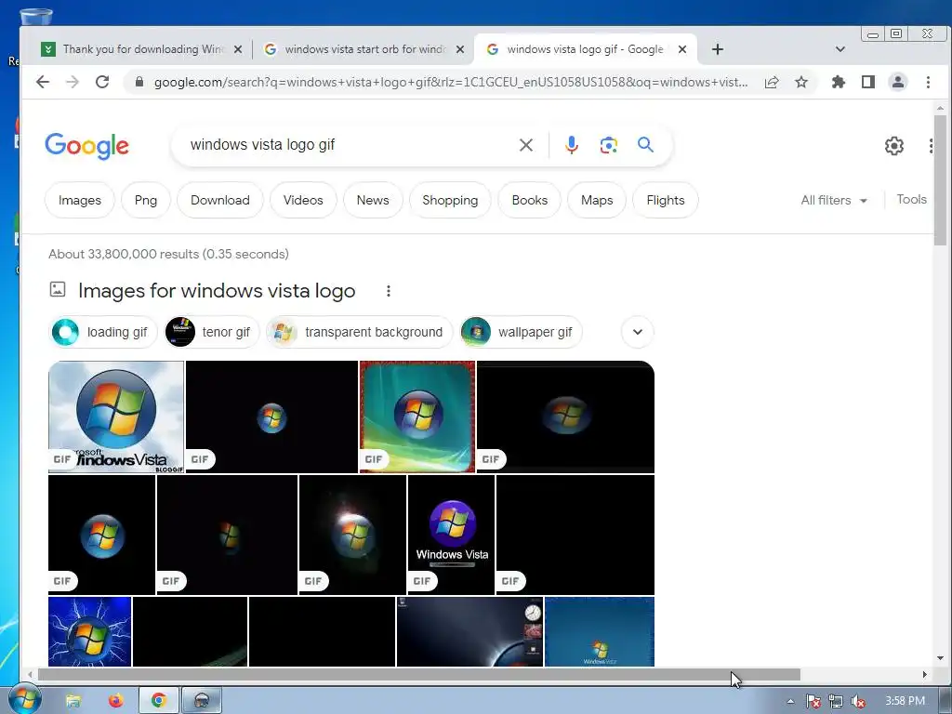Close the 'windows vista logo gif' tab

(682, 49)
